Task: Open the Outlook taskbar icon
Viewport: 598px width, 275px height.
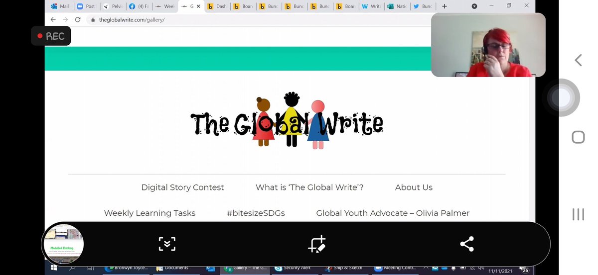Action: (211, 269)
